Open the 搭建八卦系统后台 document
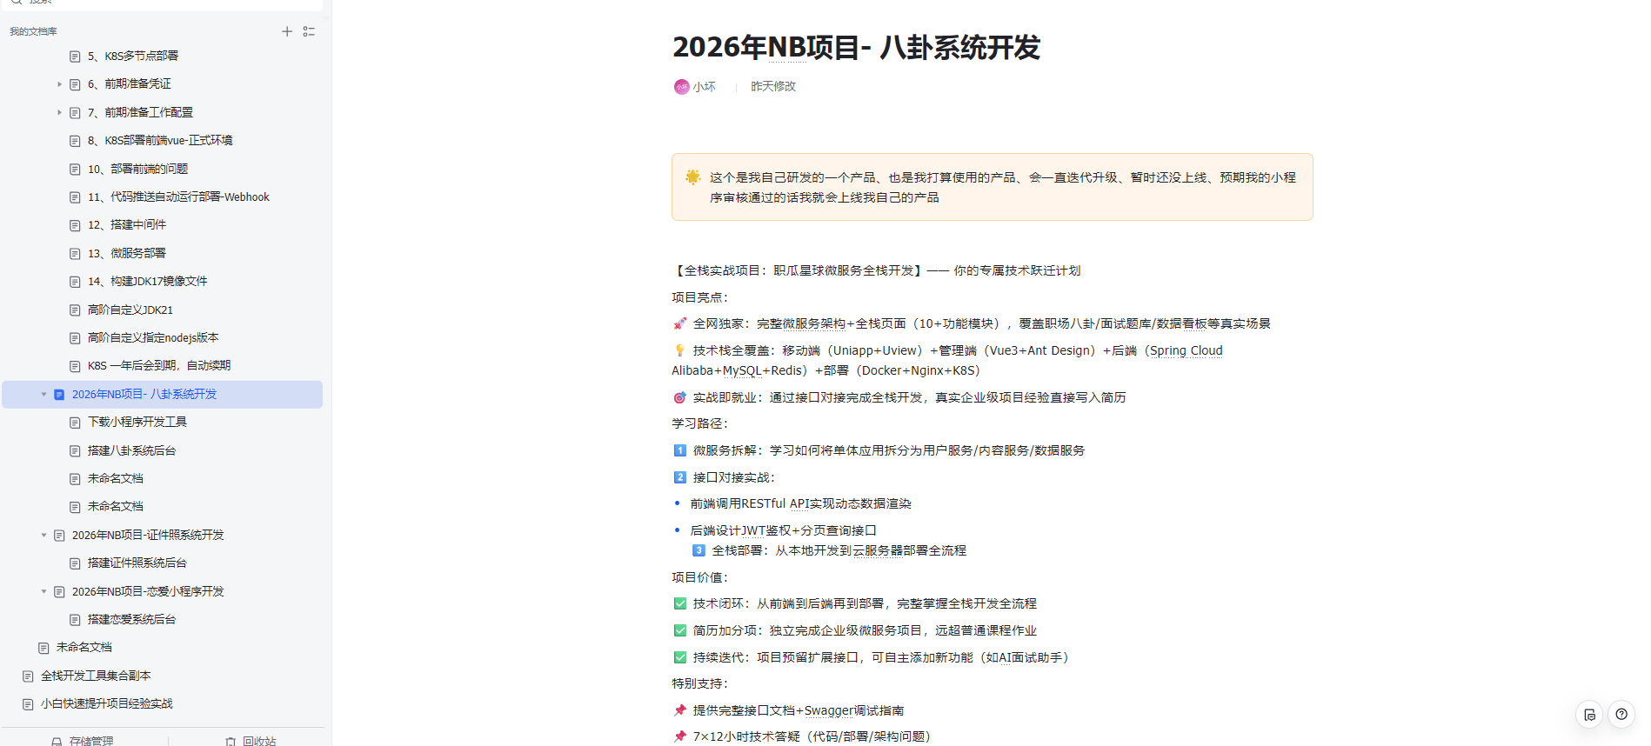This screenshot has height=746, width=1651. click(131, 450)
